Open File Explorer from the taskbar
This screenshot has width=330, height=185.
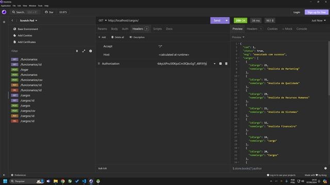tap(56, 181)
